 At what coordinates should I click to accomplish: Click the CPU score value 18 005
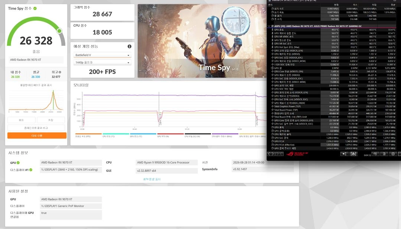(102, 32)
